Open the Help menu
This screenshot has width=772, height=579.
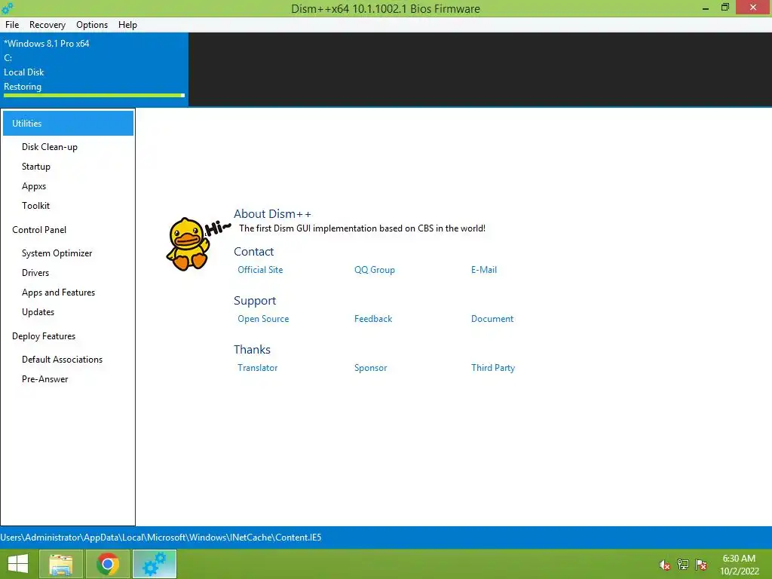(x=127, y=25)
